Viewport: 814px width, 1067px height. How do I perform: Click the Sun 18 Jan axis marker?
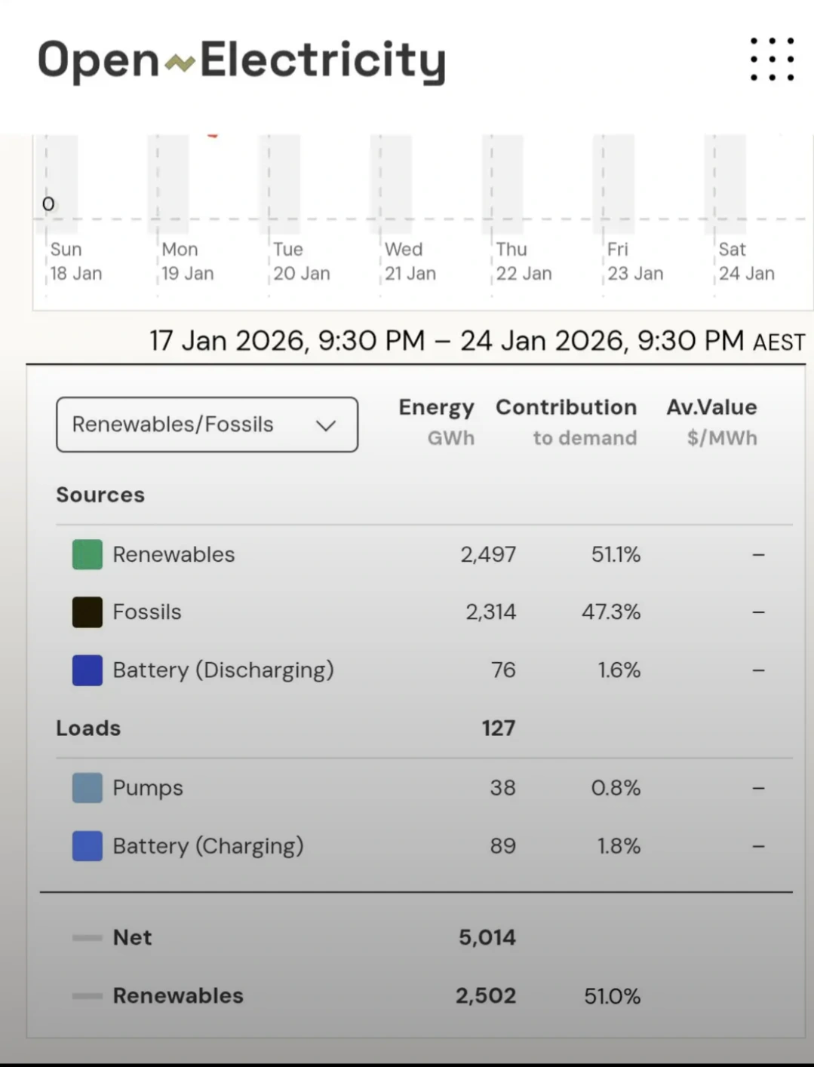pos(75,261)
